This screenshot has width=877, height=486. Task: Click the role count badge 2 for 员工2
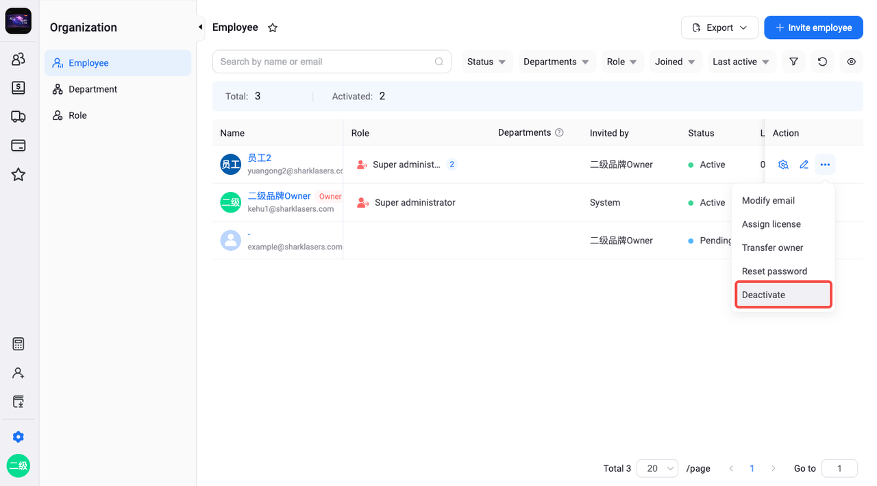452,165
